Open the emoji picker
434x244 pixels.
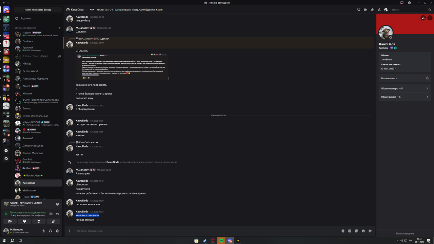(363, 231)
